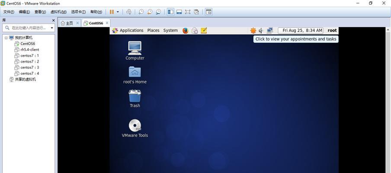Open the 帮助(H) menu

pos(96,12)
